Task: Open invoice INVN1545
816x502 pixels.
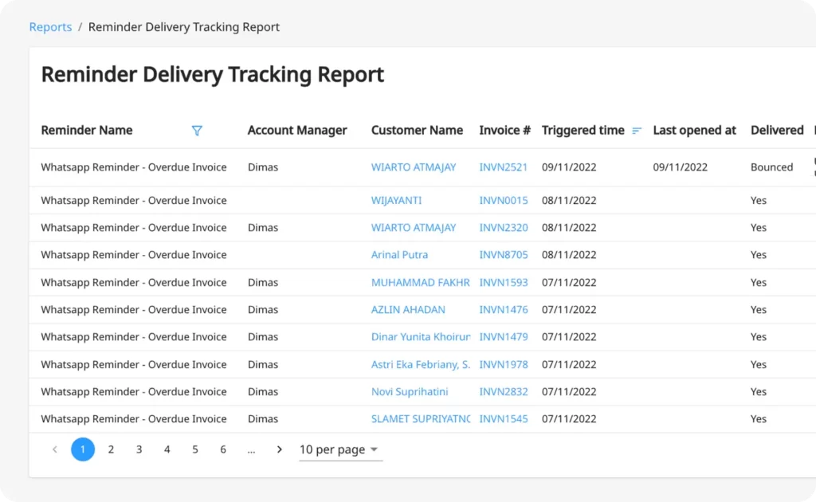Action: tap(504, 419)
